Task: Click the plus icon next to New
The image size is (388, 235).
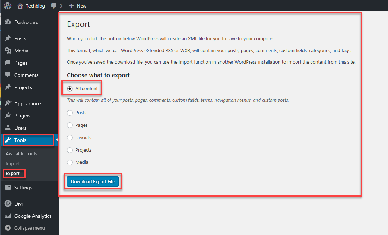Action: coord(71,6)
